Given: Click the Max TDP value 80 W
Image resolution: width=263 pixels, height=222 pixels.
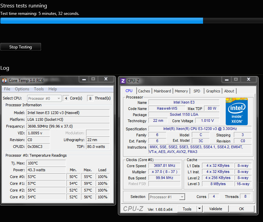Looking at the screenshot, I should click(212, 108).
